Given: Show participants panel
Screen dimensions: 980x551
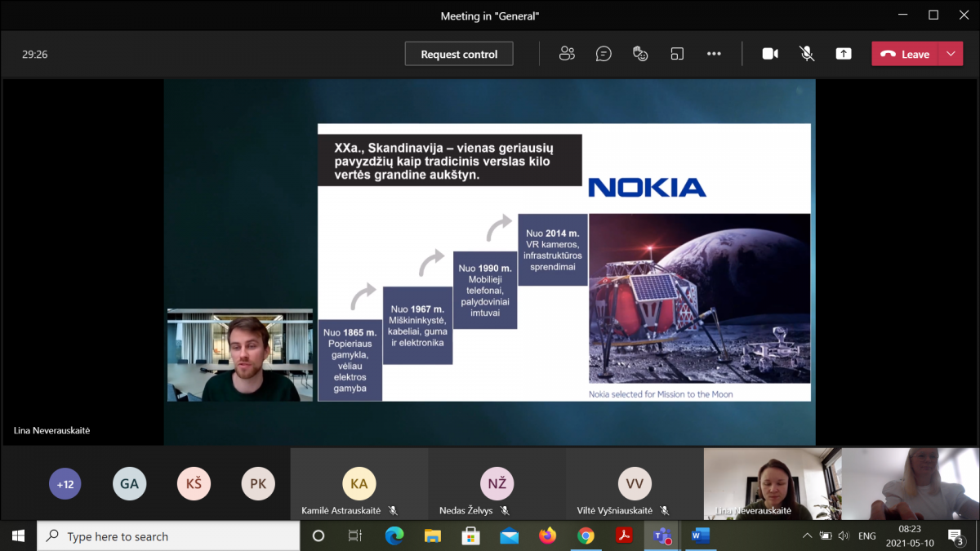Looking at the screenshot, I should pos(567,54).
